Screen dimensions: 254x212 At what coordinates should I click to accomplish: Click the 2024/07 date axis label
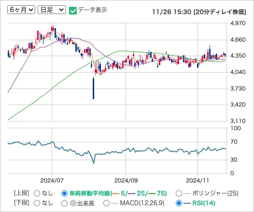52,181
